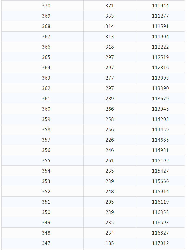Image resolution: width=188 pixels, height=250 pixels.
Task: Click cumulative total 116119
Action: point(160,202)
